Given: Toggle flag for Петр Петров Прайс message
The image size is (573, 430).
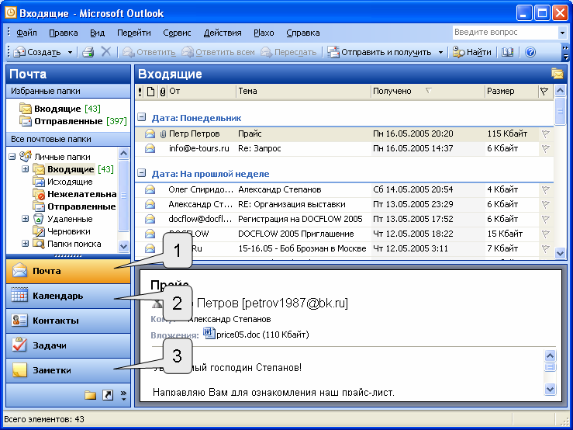Looking at the screenshot, I should [x=545, y=134].
